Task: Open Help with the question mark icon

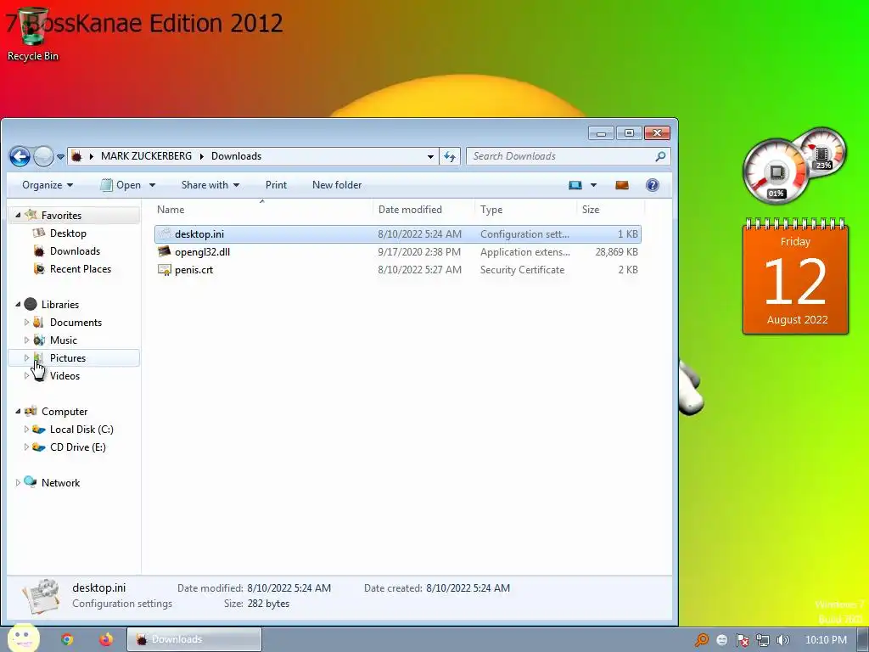Action: pos(653,185)
